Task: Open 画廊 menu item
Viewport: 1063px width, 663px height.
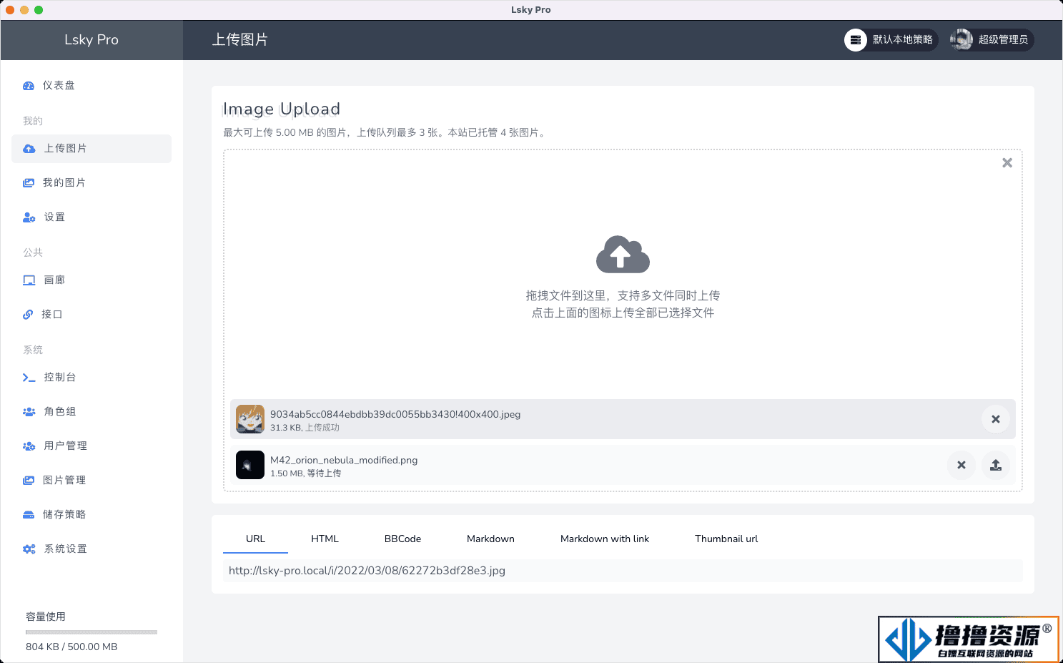Action: [x=92, y=280]
